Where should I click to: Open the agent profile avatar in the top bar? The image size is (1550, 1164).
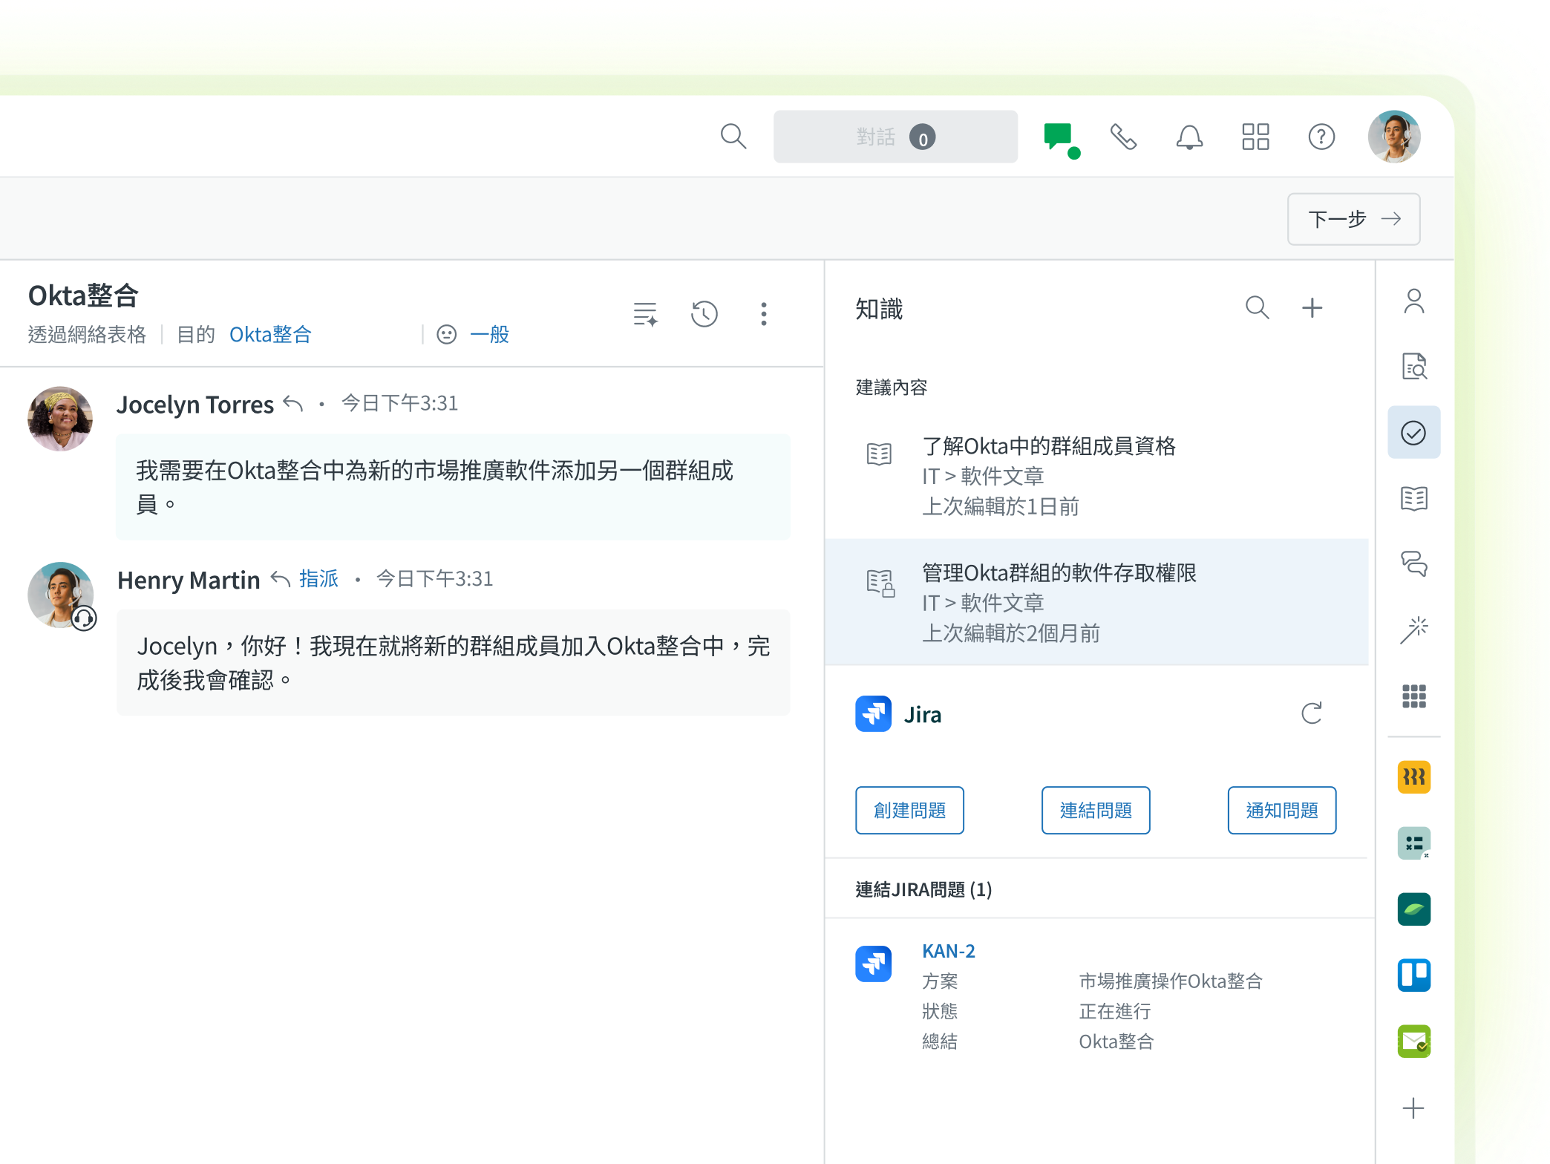tap(1394, 137)
